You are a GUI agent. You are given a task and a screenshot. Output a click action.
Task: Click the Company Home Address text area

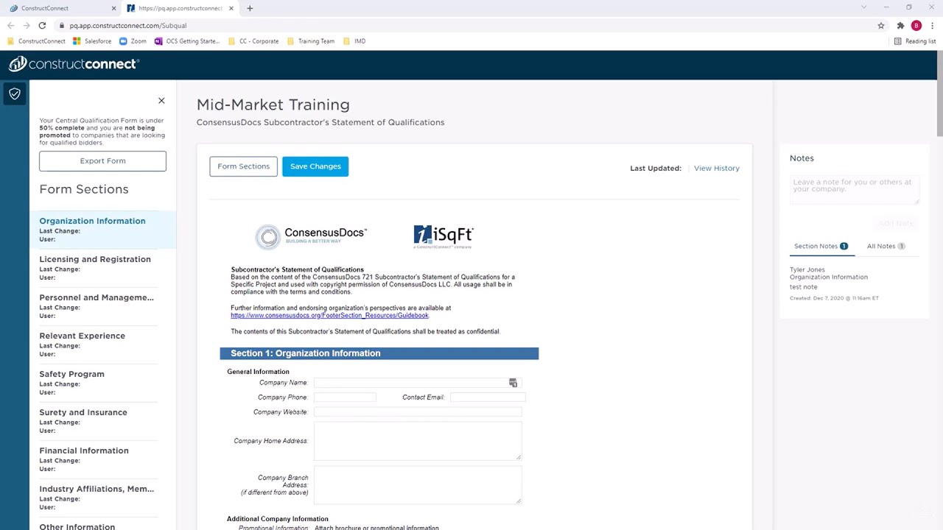coord(418,441)
